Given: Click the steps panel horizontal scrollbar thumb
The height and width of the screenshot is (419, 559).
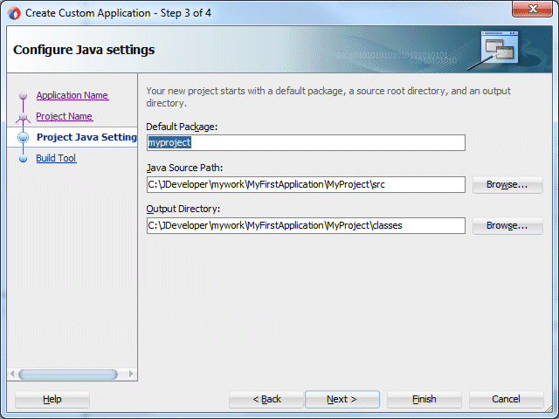Looking at the screenshot, I should pos(68,374).
